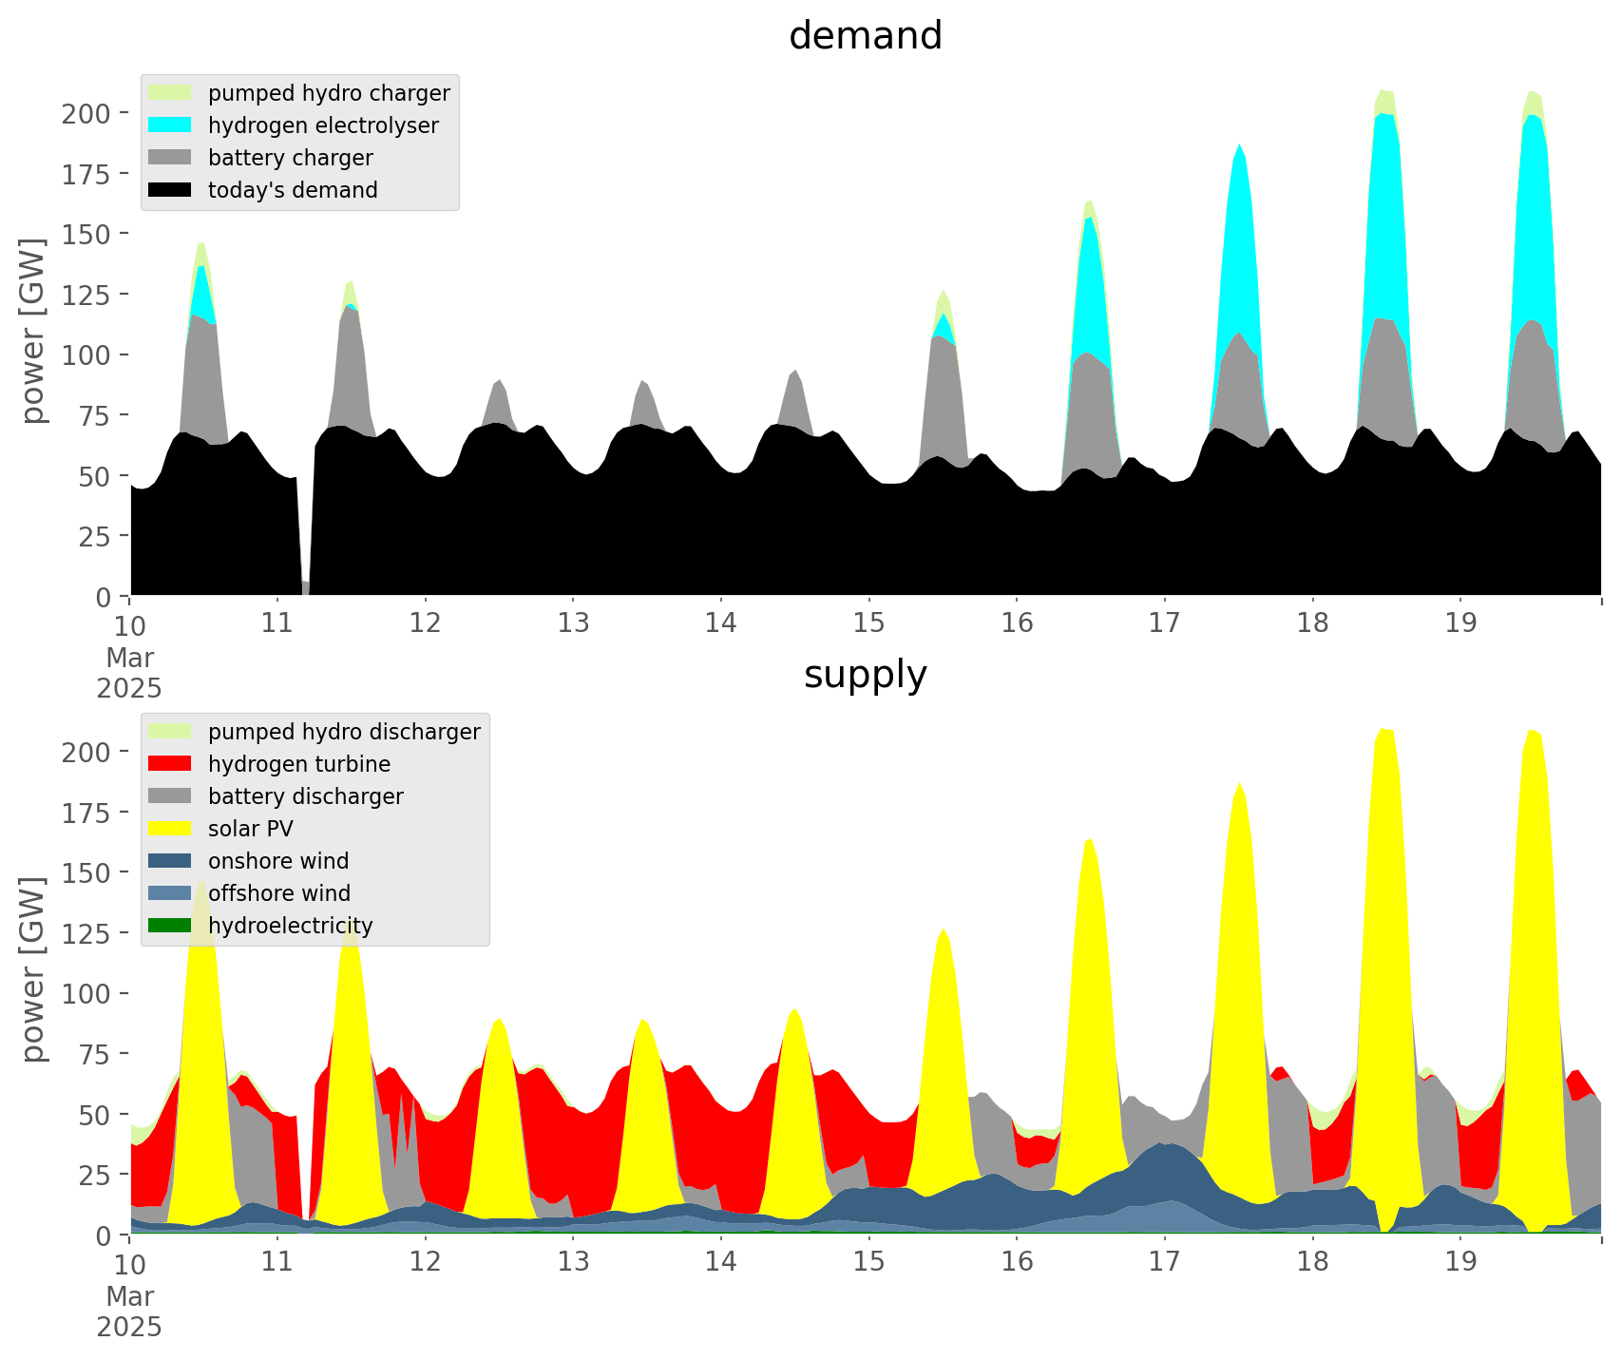Click the demand chart y-axis label 'power [GW]'

tap(33, 331)
